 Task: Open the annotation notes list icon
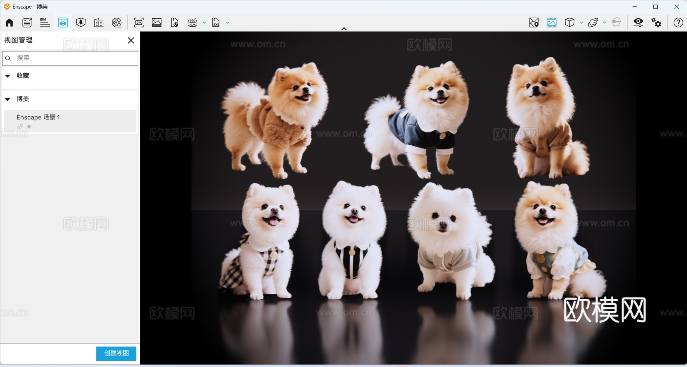[27, 23]
